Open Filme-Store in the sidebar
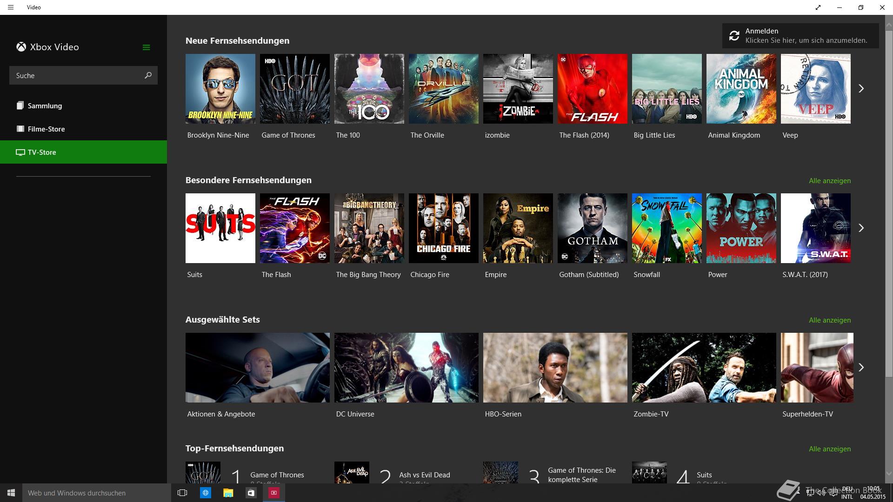Image resolution: width=893 pixels, height=502 pixels. click(x=83, y=129)
